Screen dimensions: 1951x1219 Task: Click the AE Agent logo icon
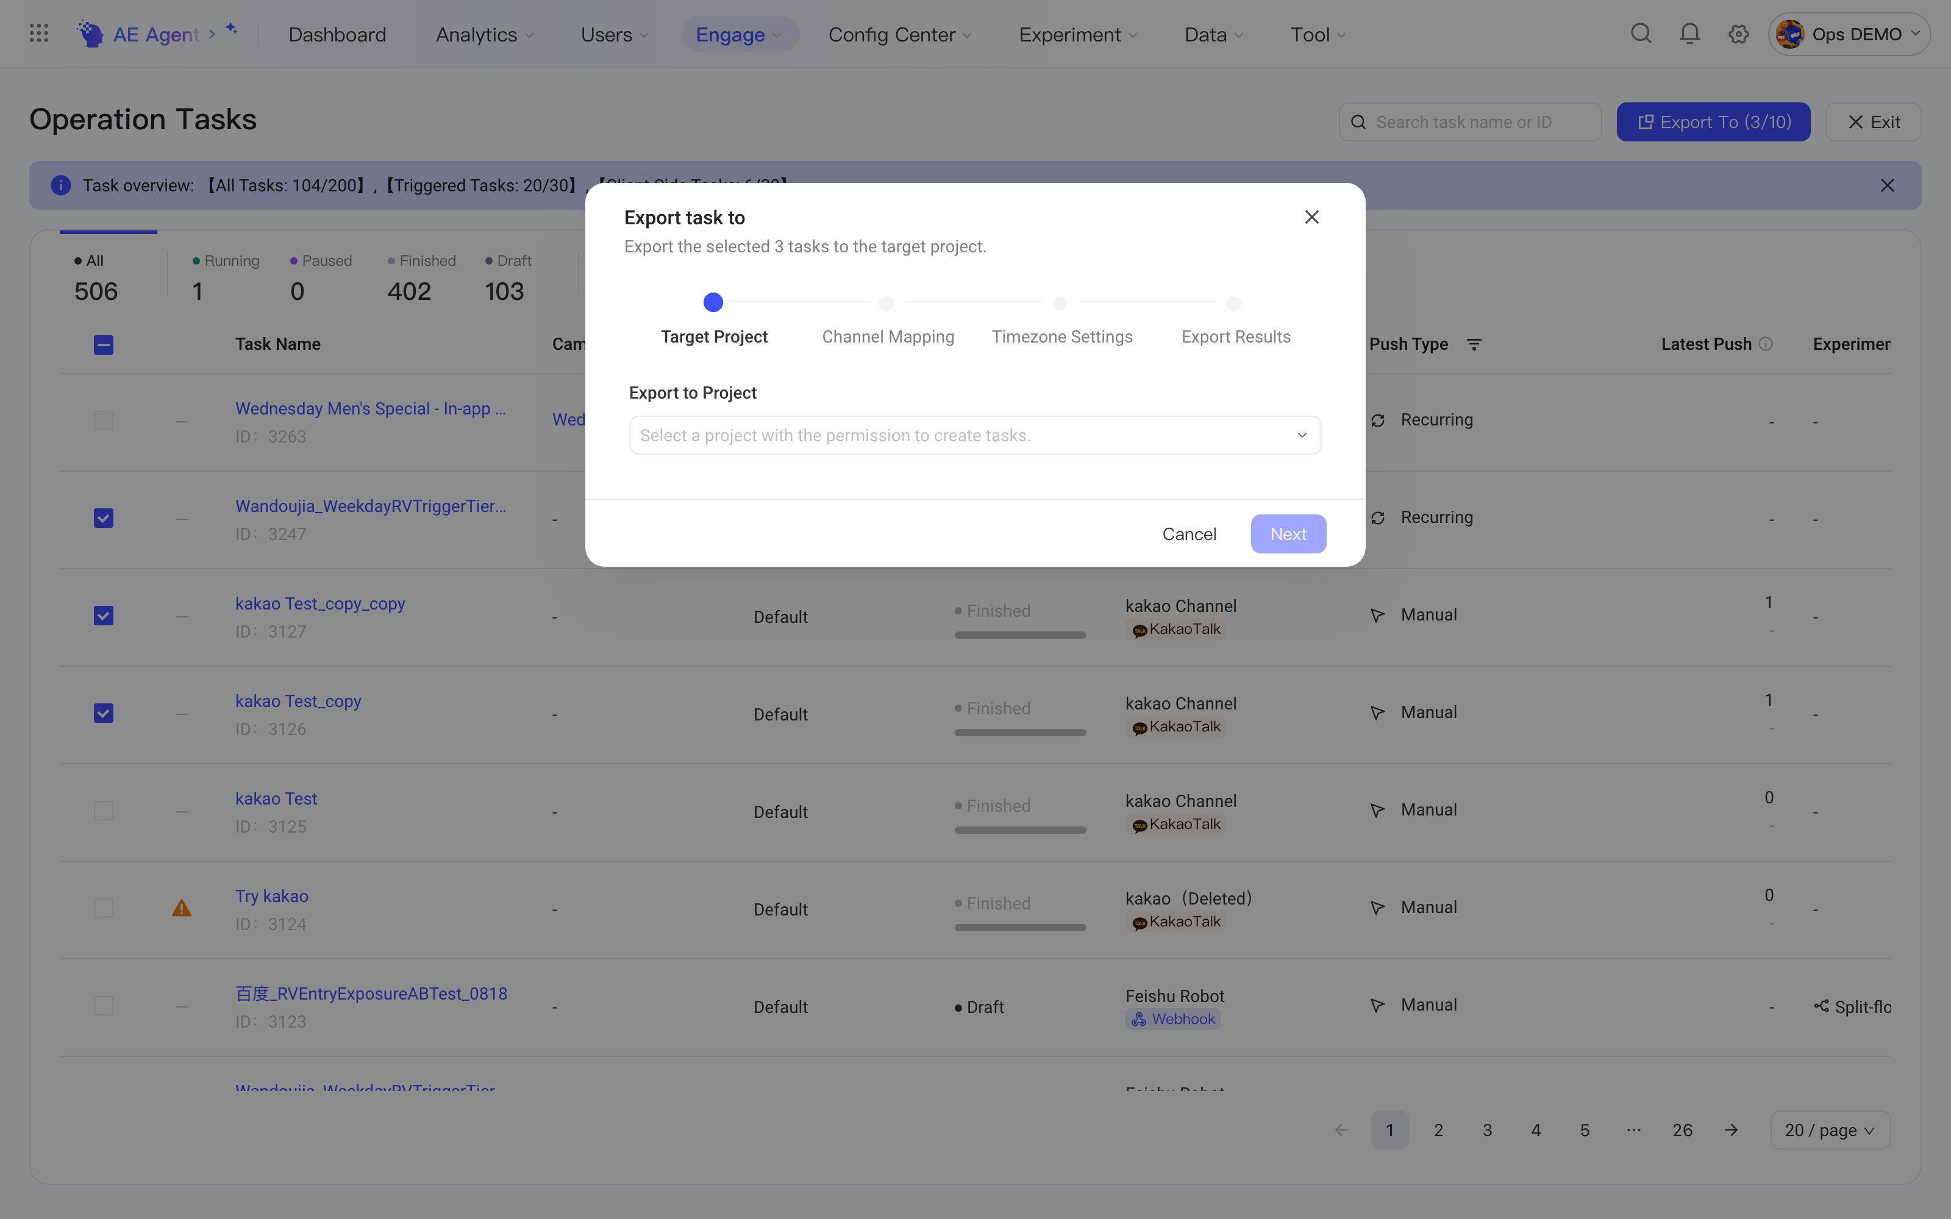90,34
